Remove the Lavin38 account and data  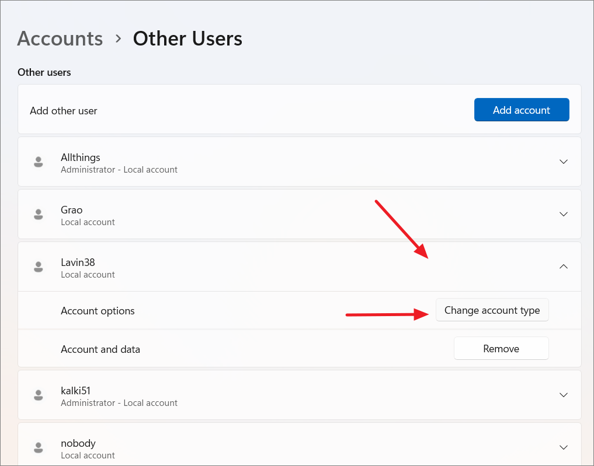[x=501, y=348]
